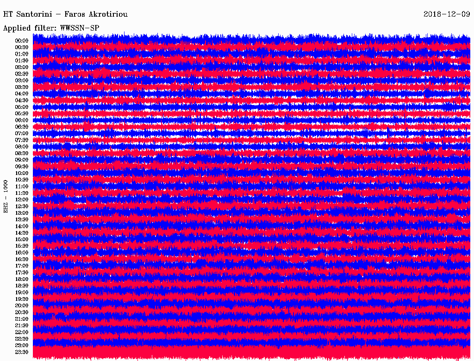The width and height of the screenshot is (474, 361).
Task: Select the 23:30 time label
Action: click(22, 352)
